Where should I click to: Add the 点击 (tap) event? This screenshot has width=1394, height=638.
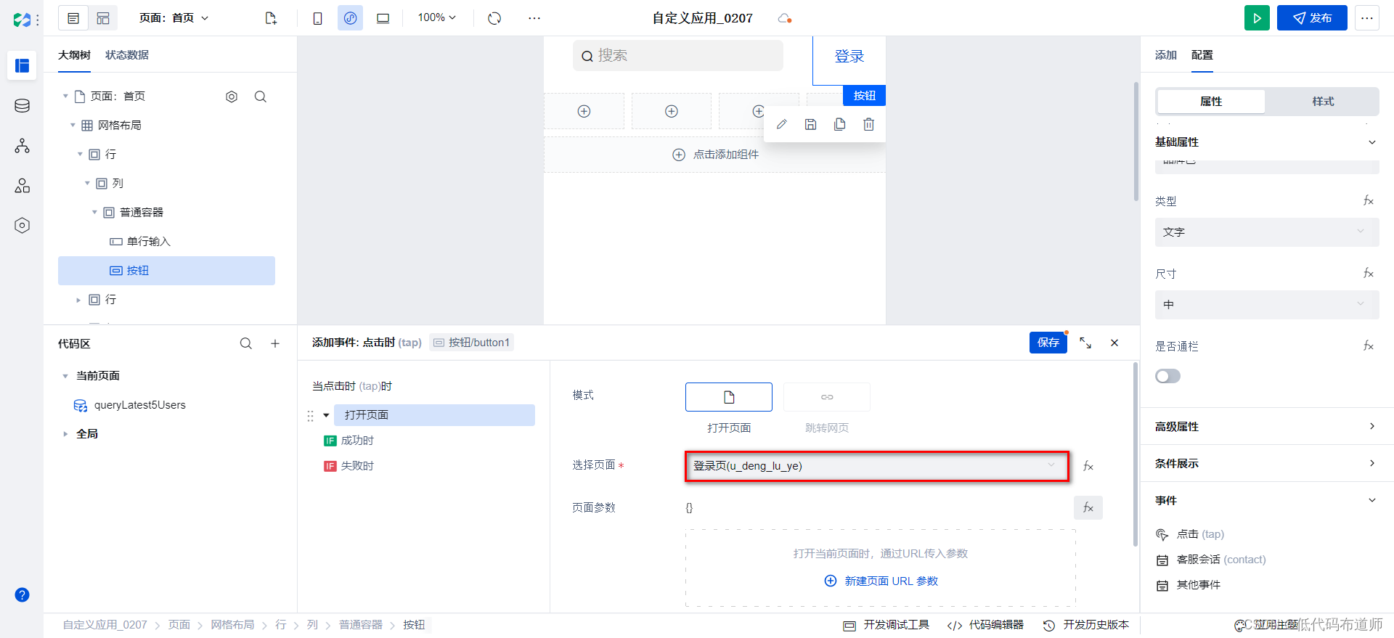tap(1190, 534)
